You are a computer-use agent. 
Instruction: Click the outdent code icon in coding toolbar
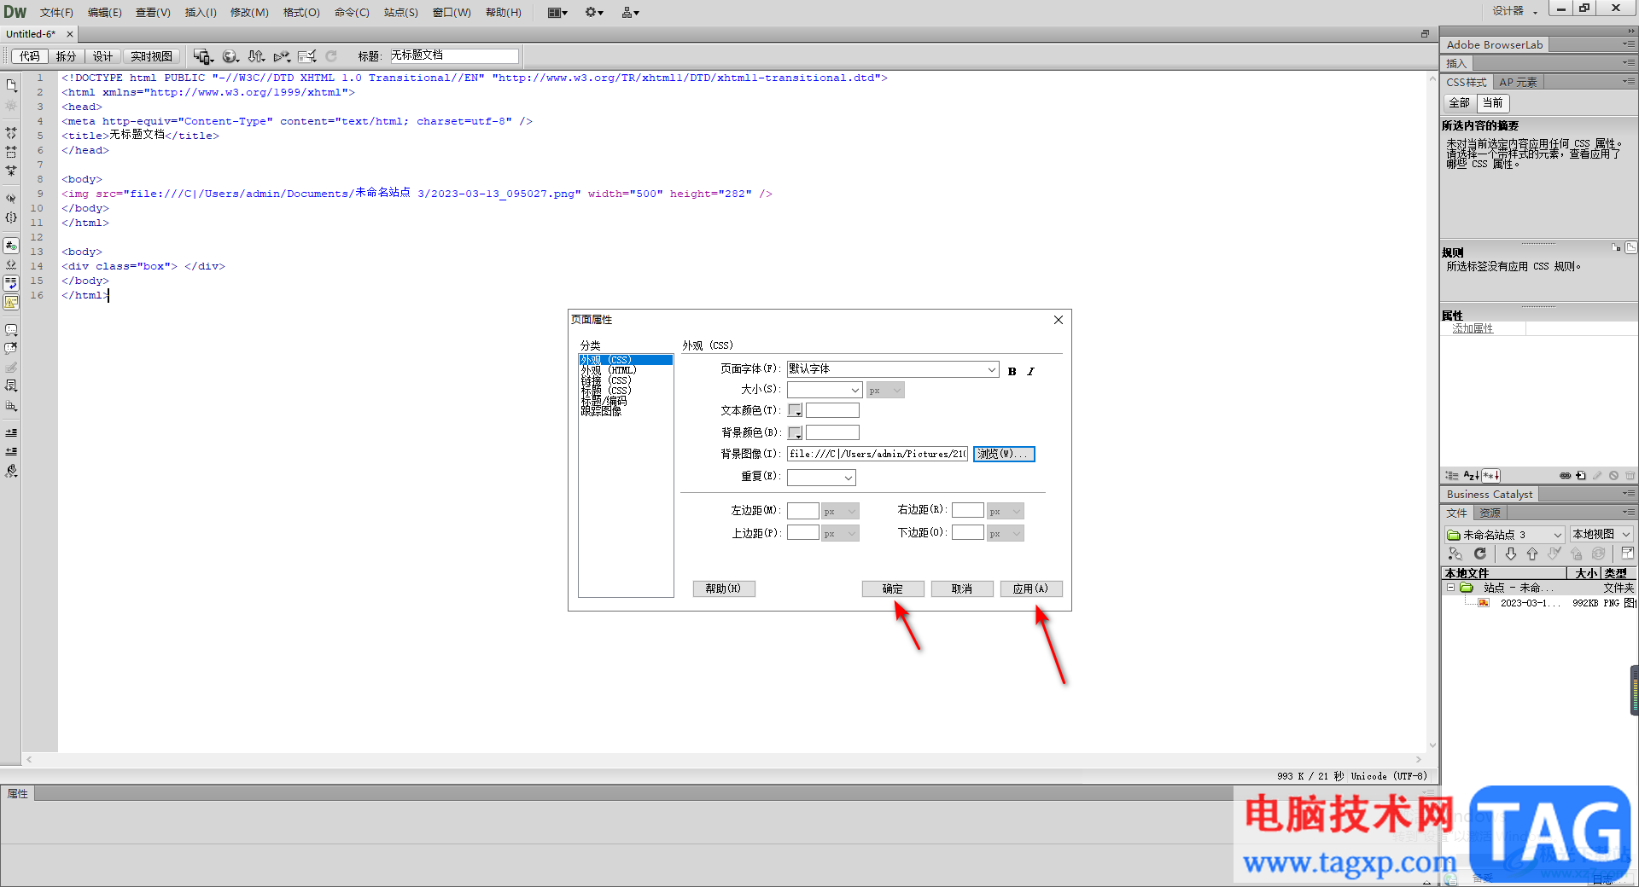click(11, 451)
